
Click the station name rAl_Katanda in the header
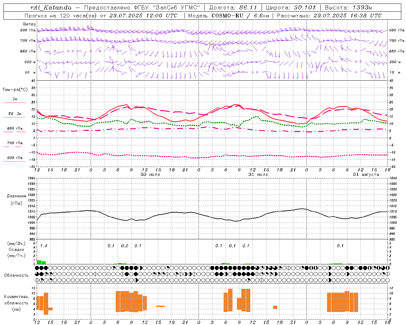point(51,8)
